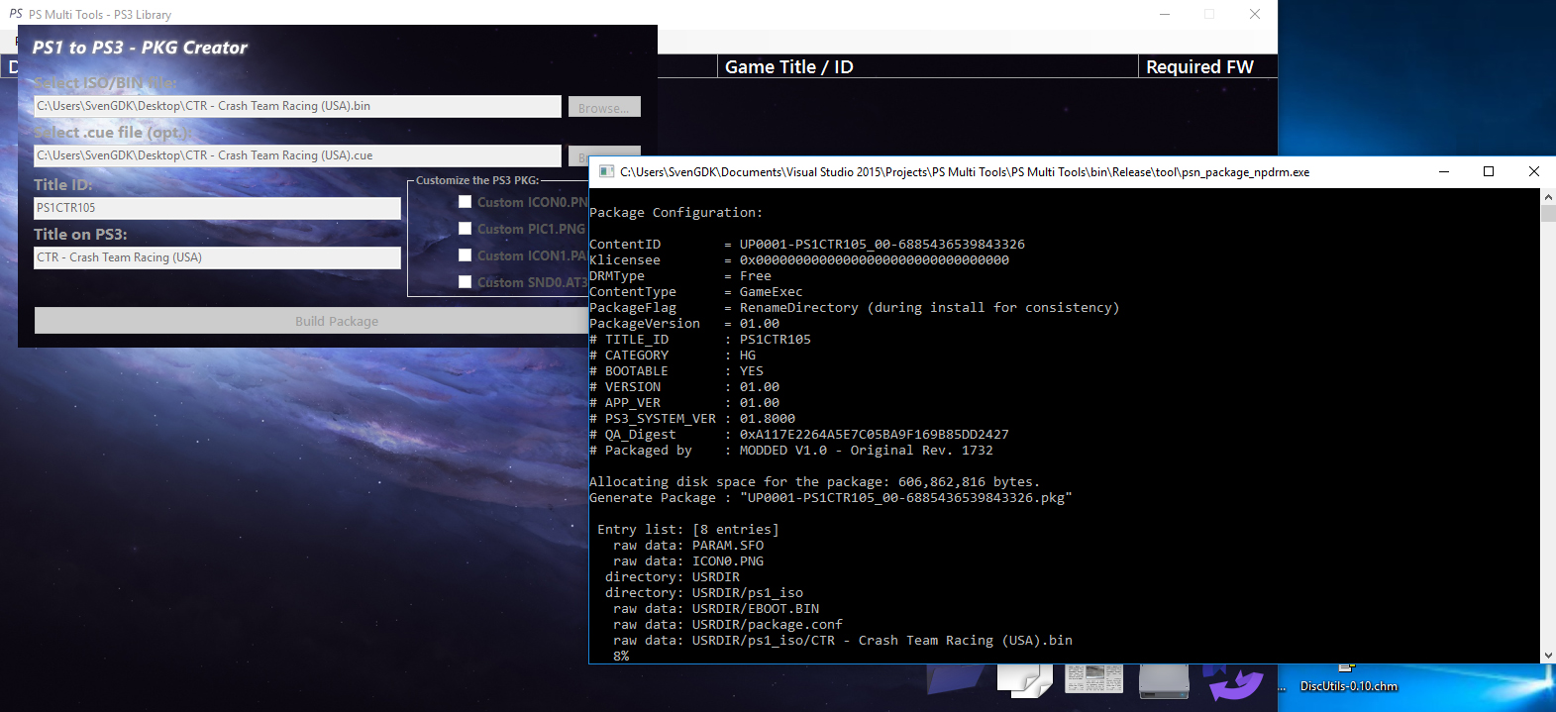The image size is (1556, 712).
Task: Click the console scrollbar up arrow
Action: tap(1548, 196)
